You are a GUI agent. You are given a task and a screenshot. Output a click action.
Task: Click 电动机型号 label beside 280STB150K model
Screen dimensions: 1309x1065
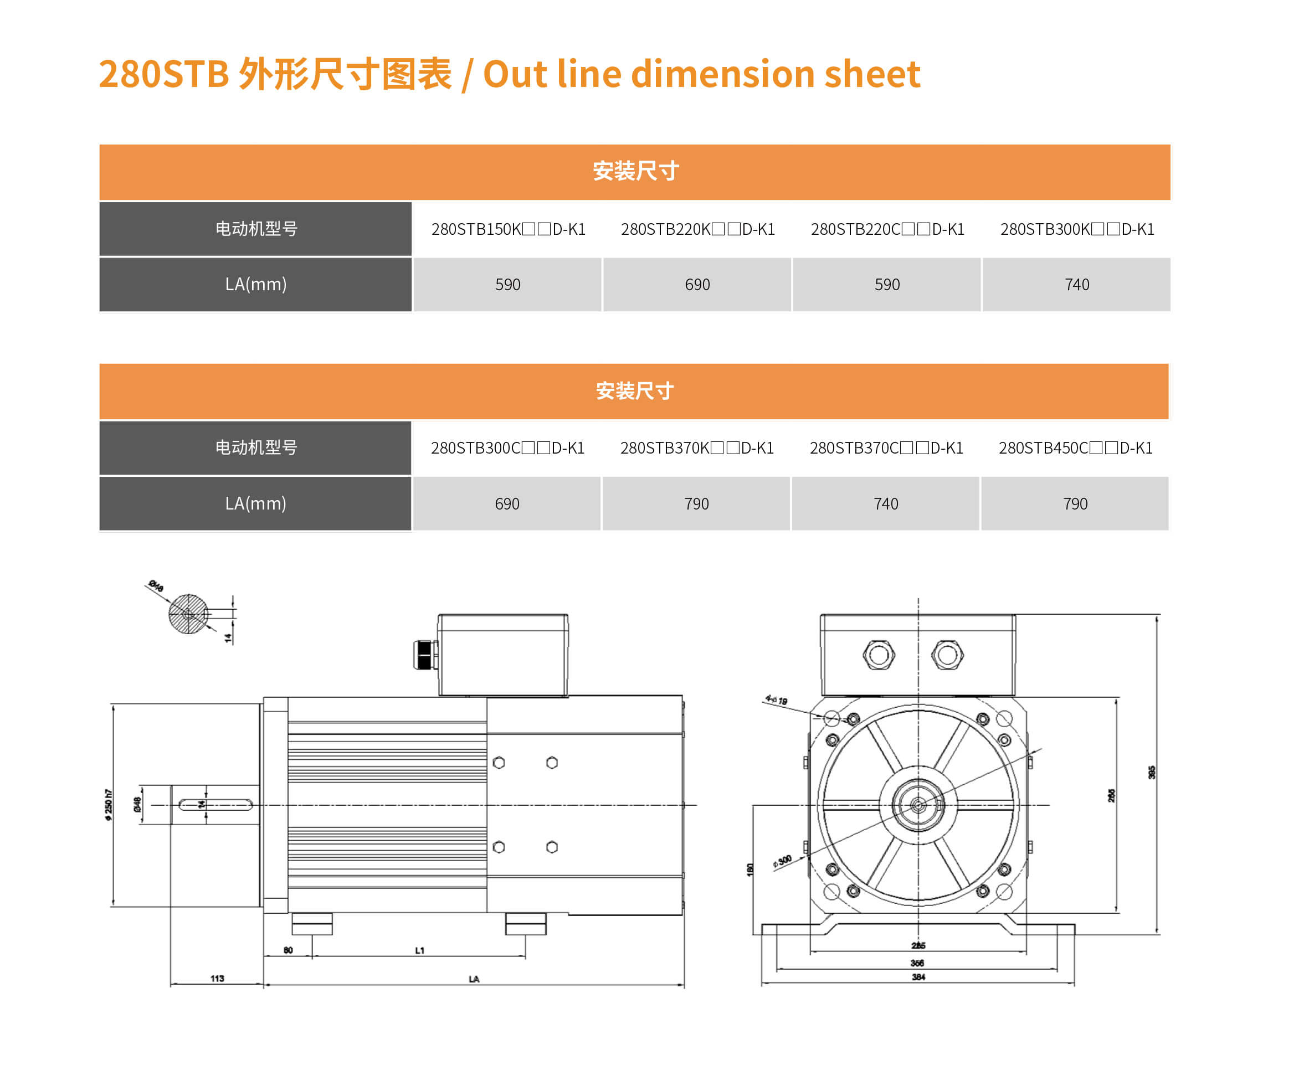[255, 229]
